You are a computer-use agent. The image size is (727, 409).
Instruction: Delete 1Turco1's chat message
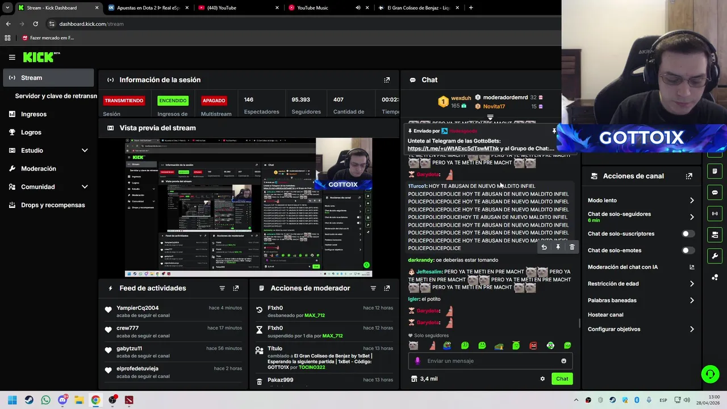click(x=572, y=247)
